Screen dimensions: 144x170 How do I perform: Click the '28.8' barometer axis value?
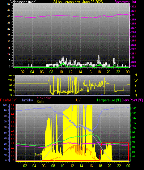[133, 66]
